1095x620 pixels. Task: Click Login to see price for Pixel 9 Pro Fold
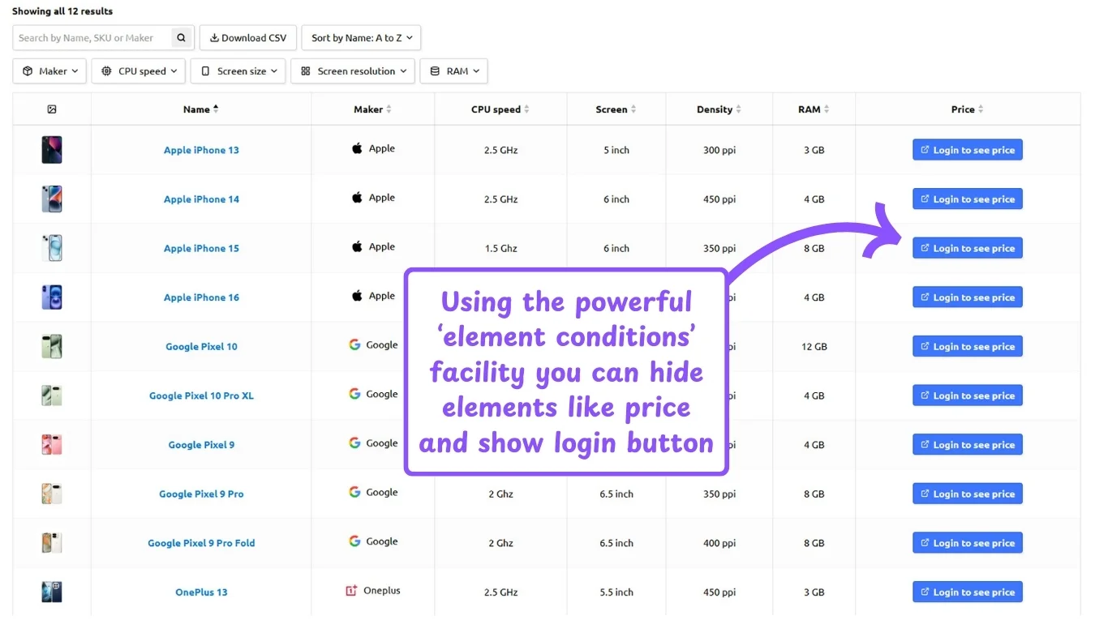pyautogui.click(x=967, y=543)
